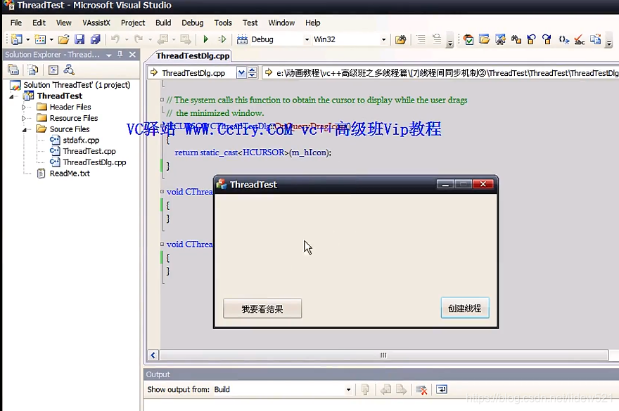Click the VAssistX braces goto icon

563,39
